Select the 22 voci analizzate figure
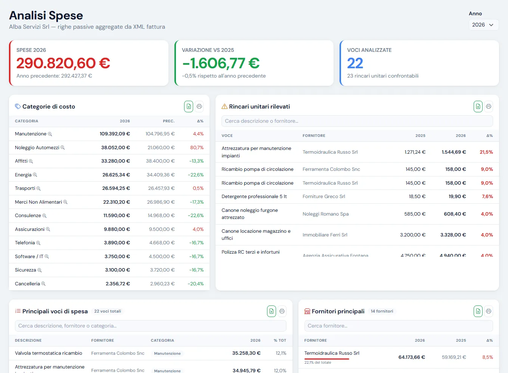 (355, 63)
